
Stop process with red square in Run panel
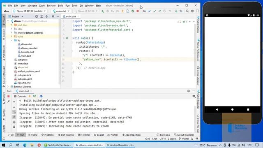coord(8,96)
